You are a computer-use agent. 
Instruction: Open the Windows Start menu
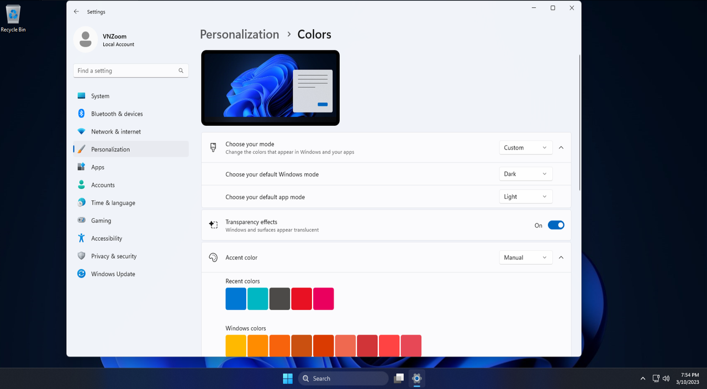(x=288, y=379)
